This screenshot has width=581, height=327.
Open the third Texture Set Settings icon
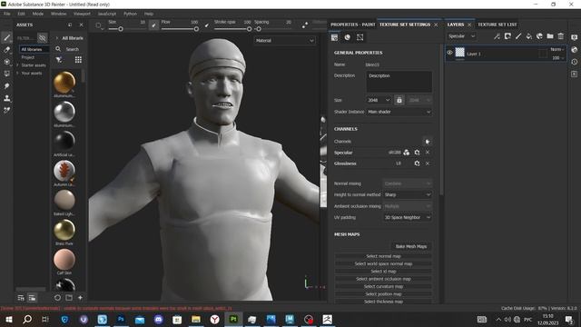tap(359, 37)
